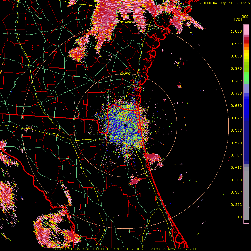Pick the bright blue swatch beside 0.680
The image size is (251, 251).
[246, 107]
